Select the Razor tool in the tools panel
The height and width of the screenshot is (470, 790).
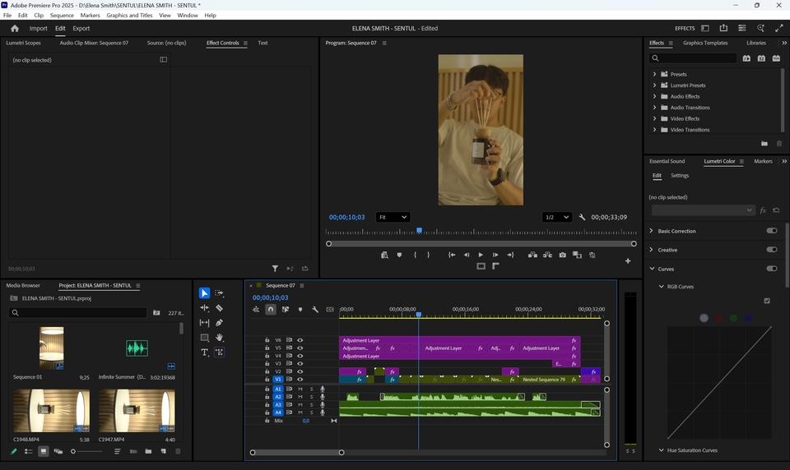click(x=219, y=308)
